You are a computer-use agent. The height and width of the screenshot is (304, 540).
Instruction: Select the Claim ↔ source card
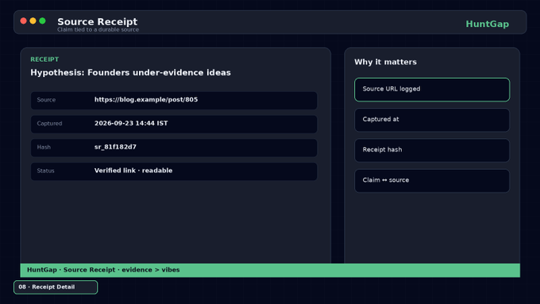432,181
